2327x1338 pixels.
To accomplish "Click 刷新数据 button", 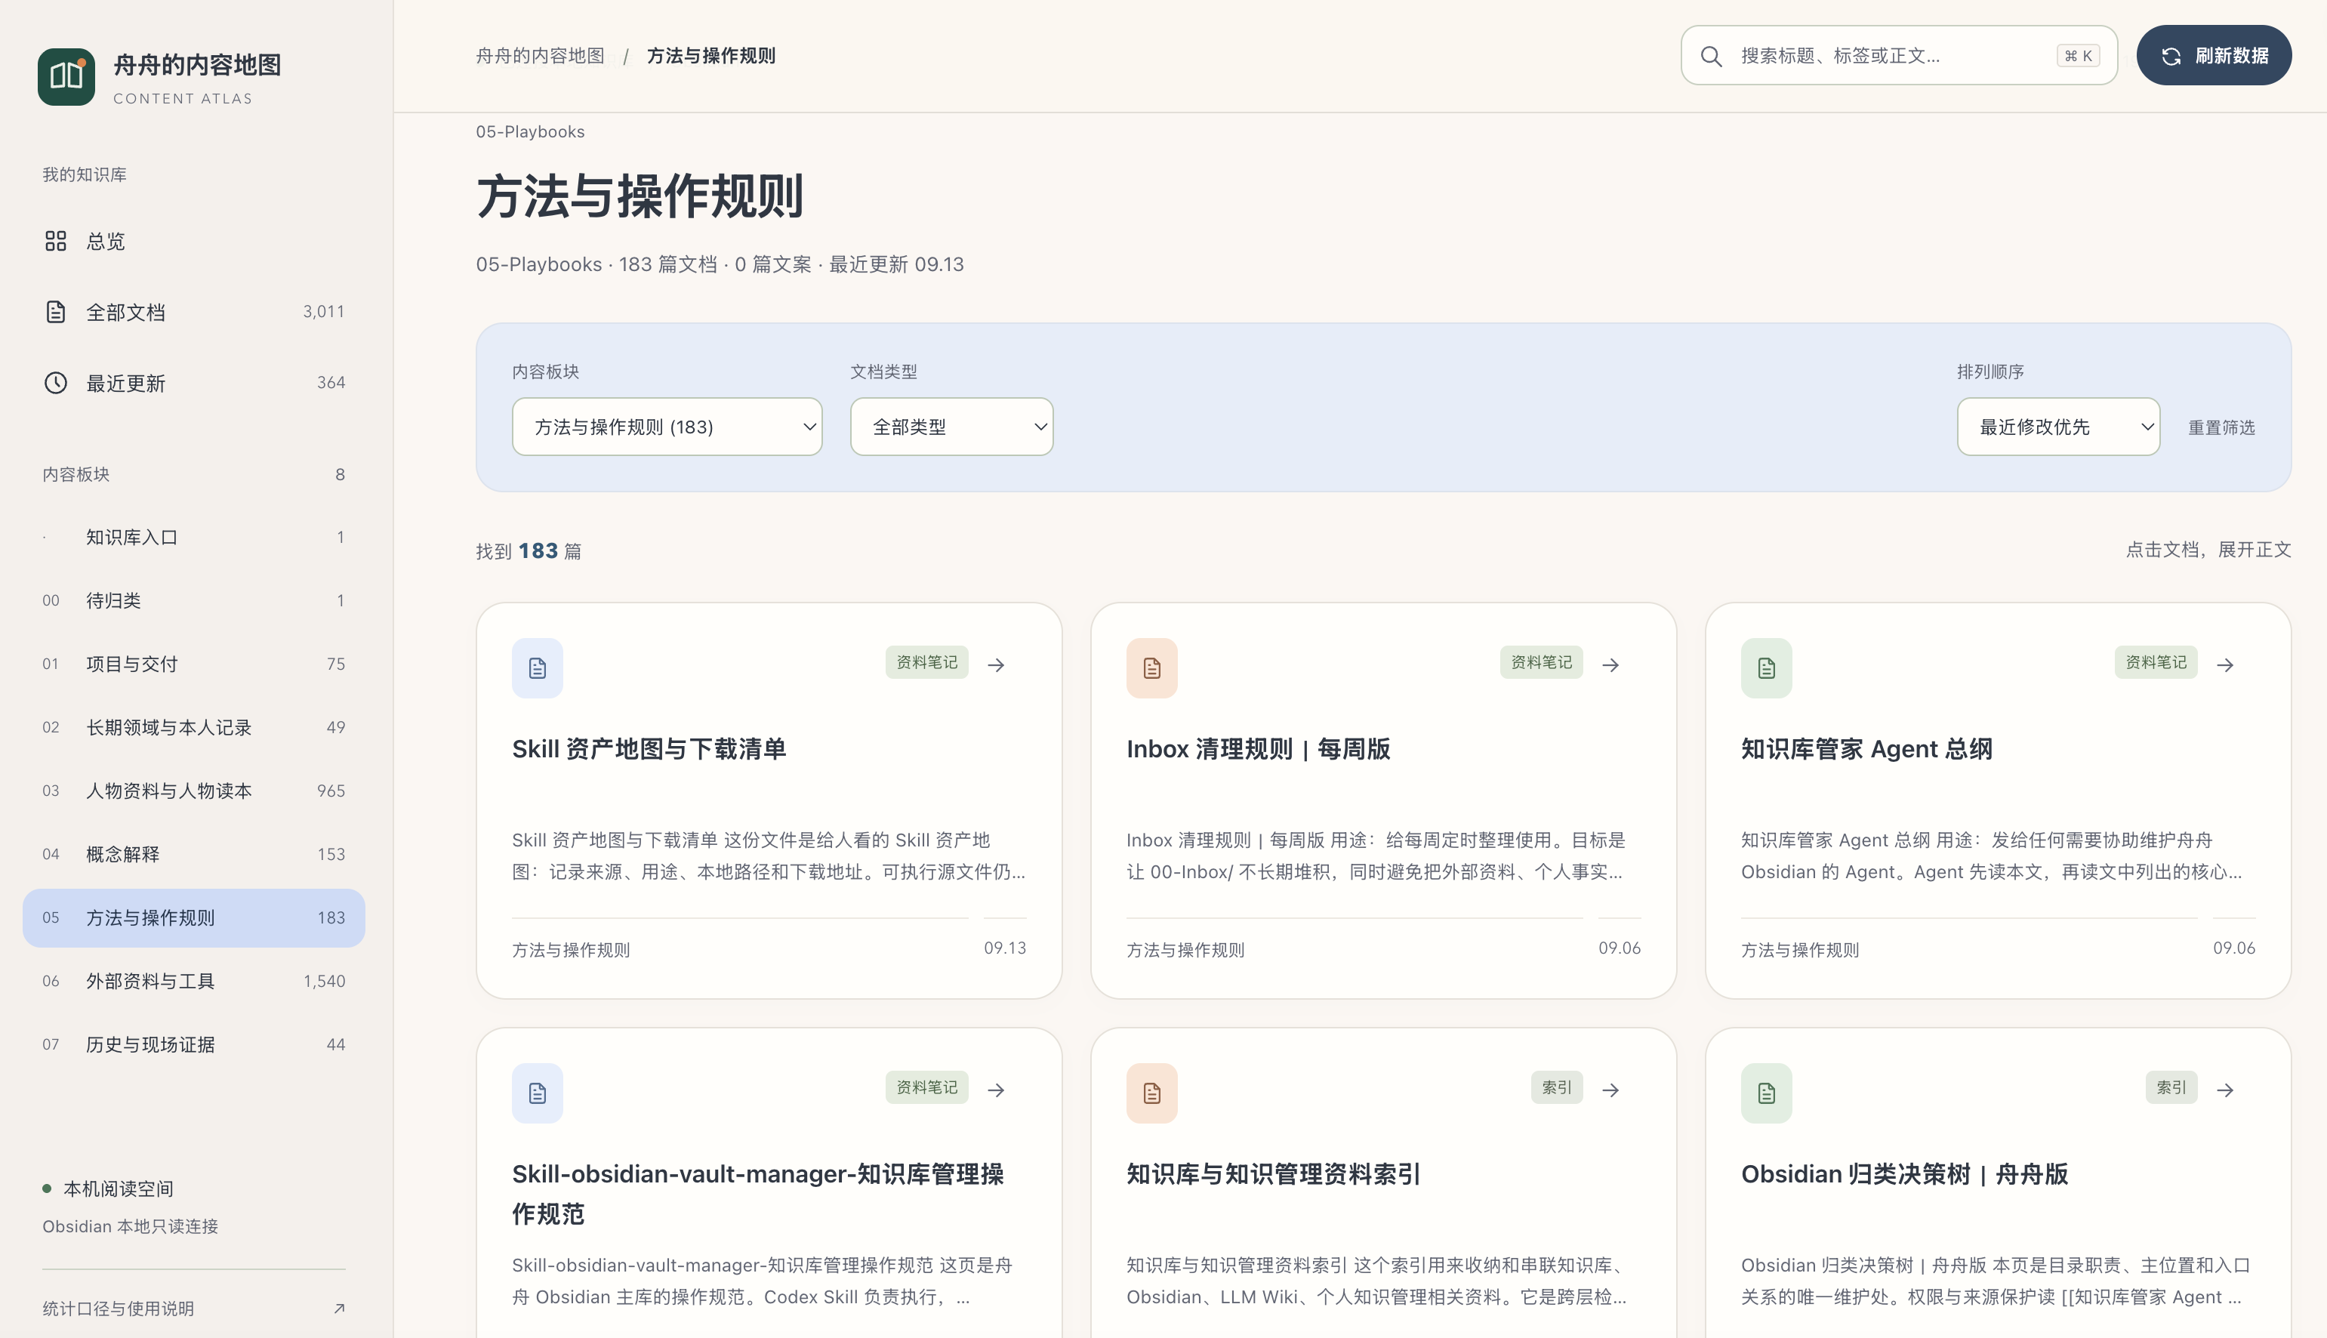I will tap(2213, 55).
